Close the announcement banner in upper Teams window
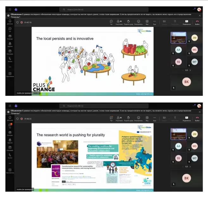 point(199,15)
